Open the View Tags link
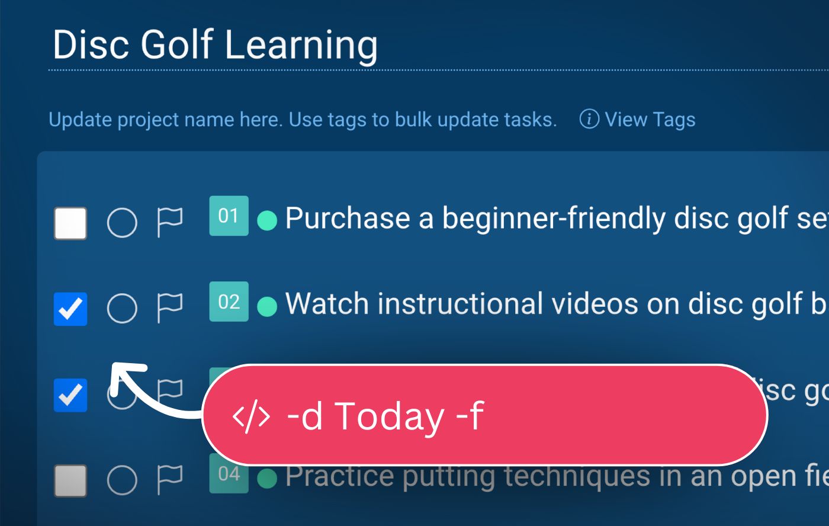 pos(650,119)
